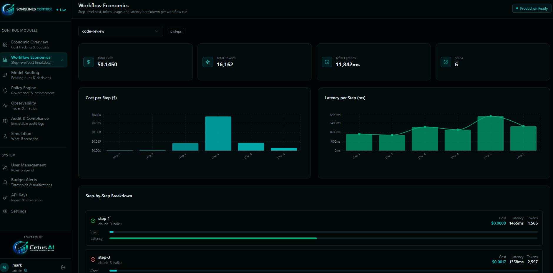Click the red failed status icon on step-3
The width and height of the screenshot is (553, 273).
pos(93,259)
